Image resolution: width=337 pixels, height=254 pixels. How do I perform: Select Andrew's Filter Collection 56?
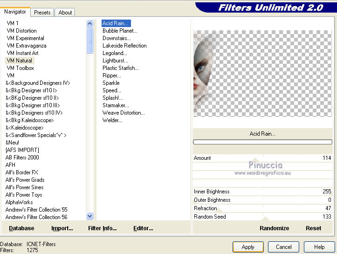36,217
